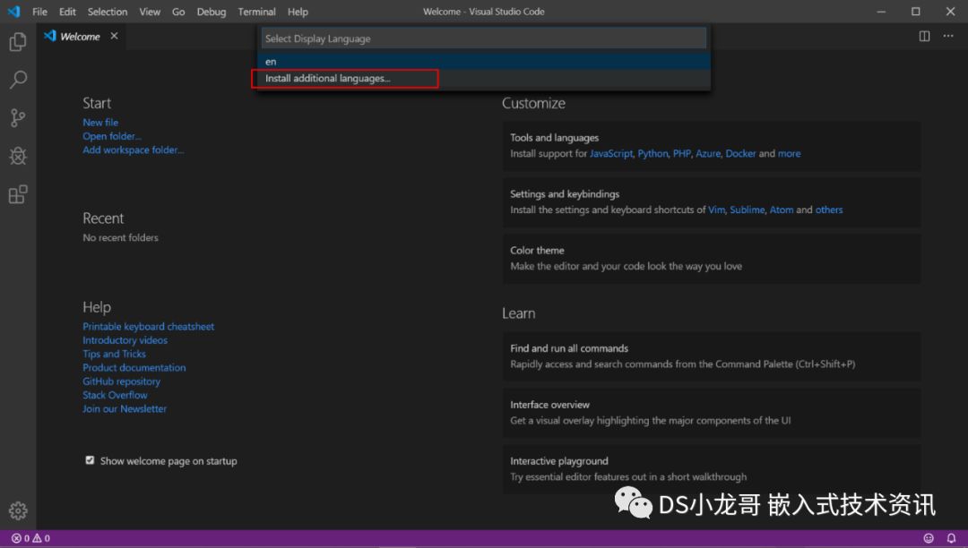Viewport: 968px width, 548px height.
Task: Open the Explorer view in activity bar
Action: click(18, 42)
